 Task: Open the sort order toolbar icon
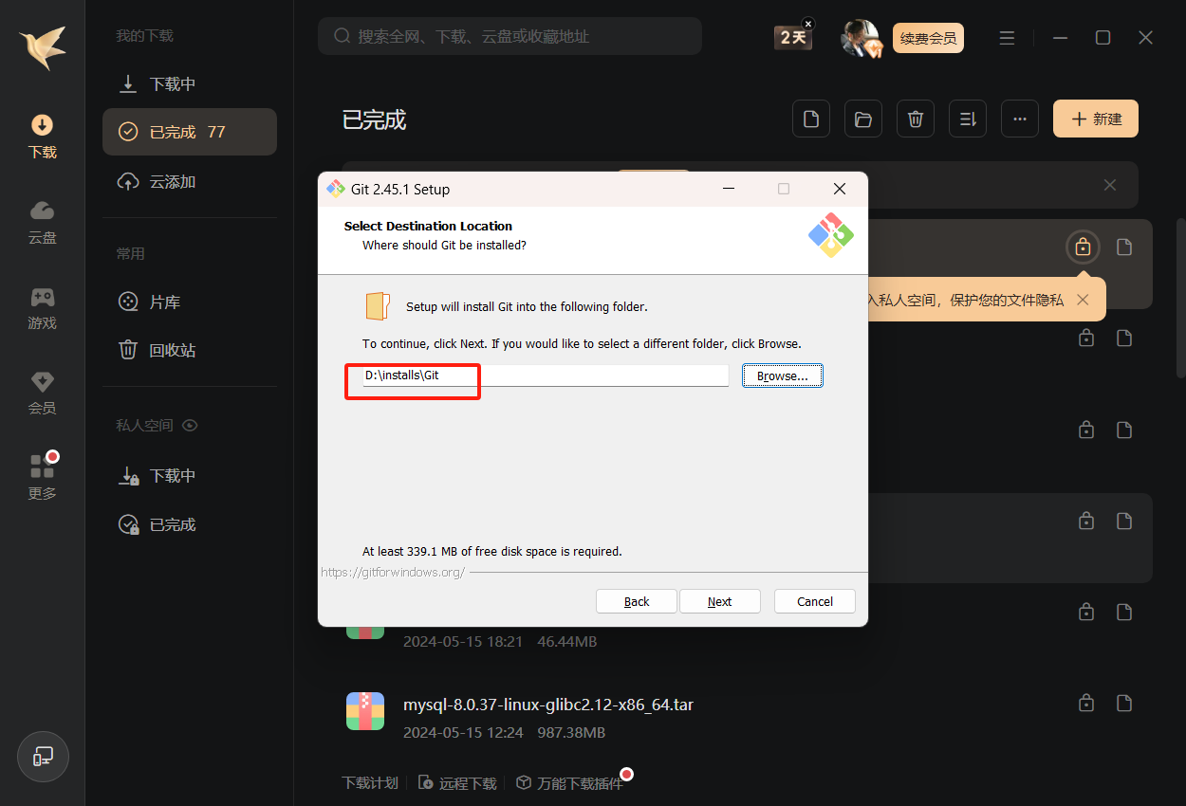point(968,119)
